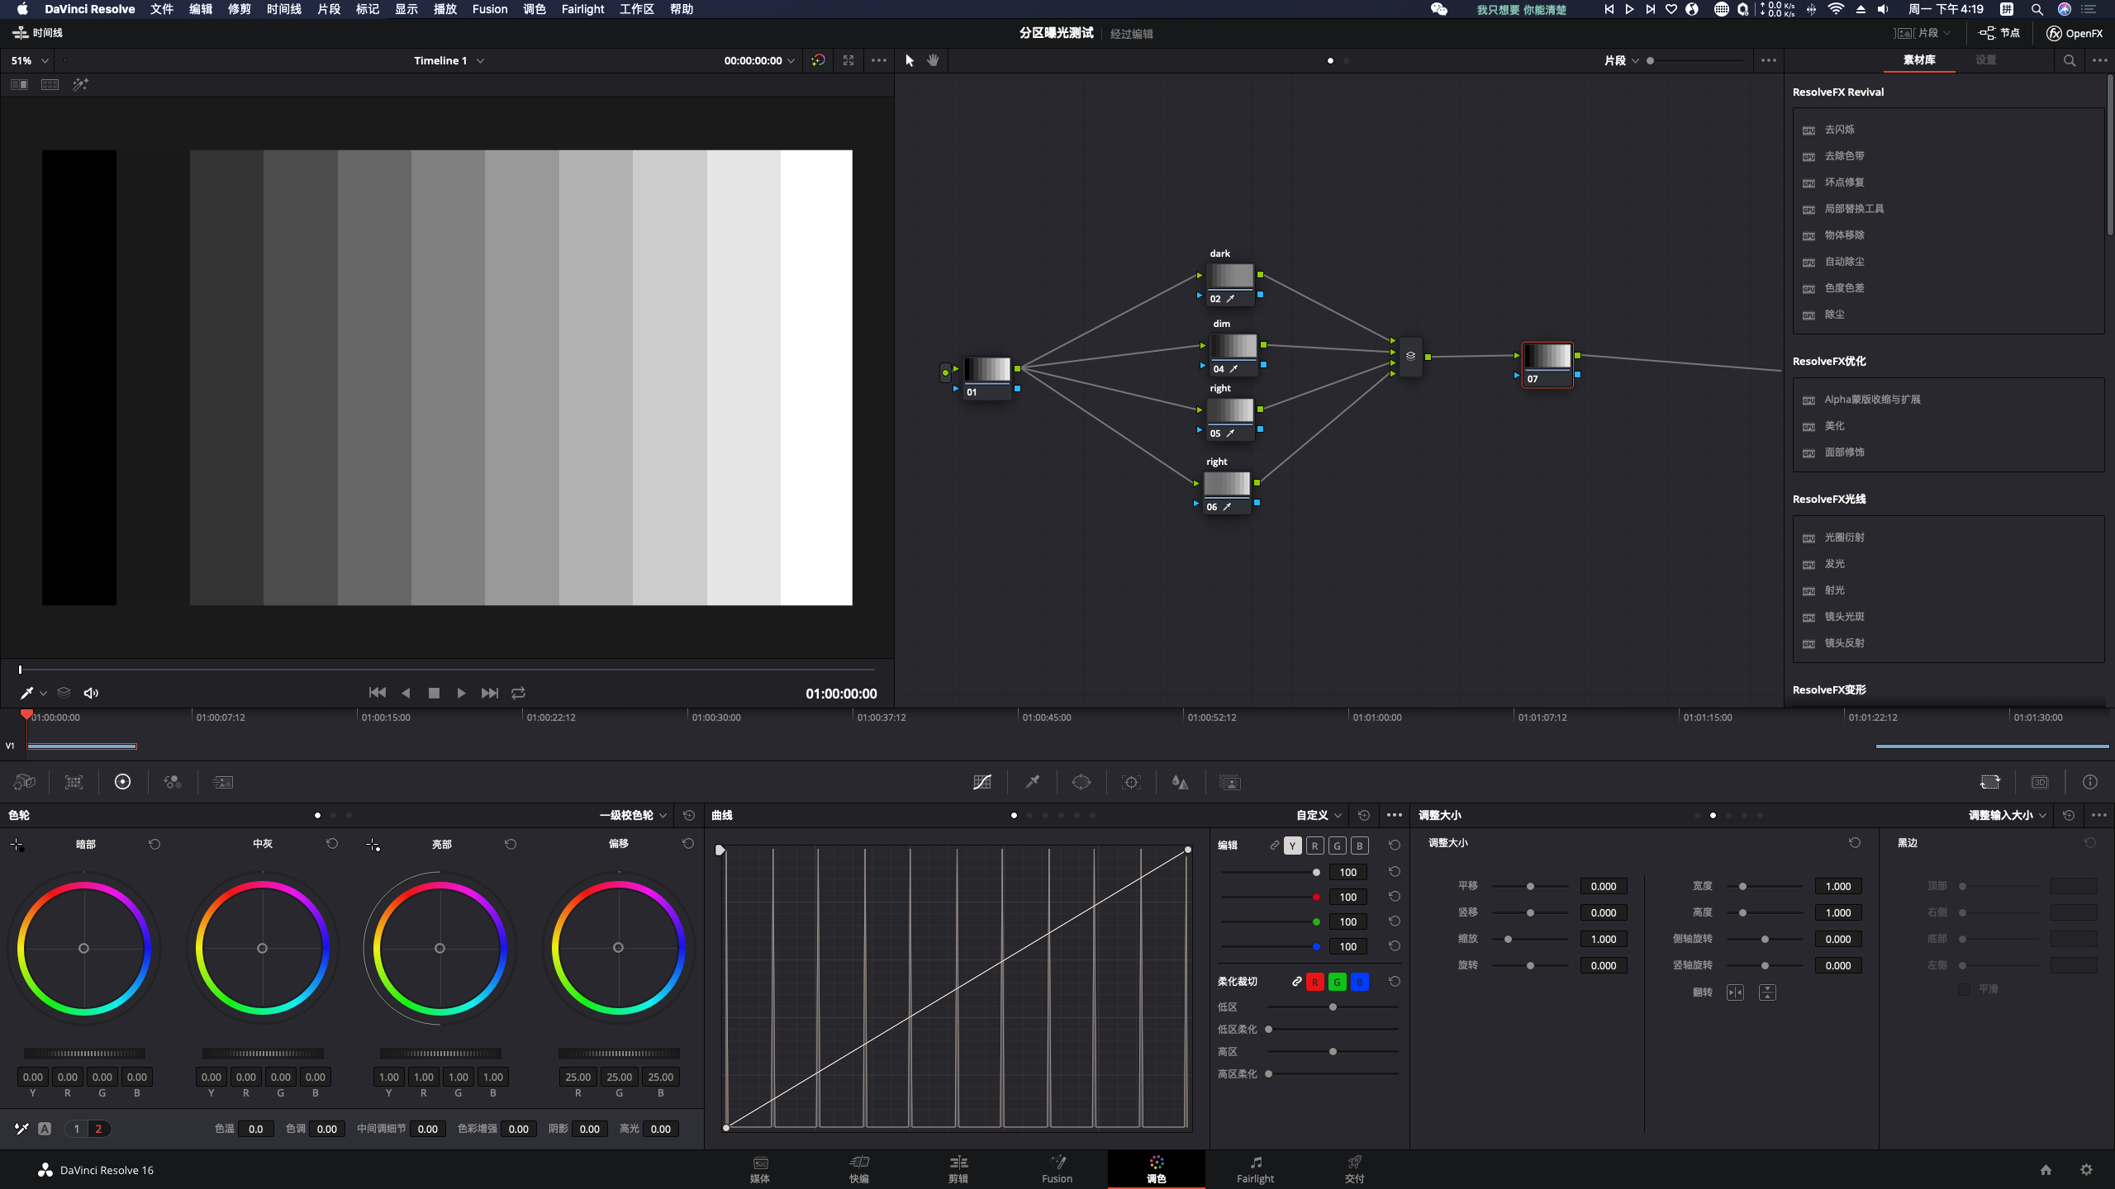The height and width of the screenshot is (1189, 2115).
Task: Select the hand pan tool in node editor
Action: [x=933, y=60]
